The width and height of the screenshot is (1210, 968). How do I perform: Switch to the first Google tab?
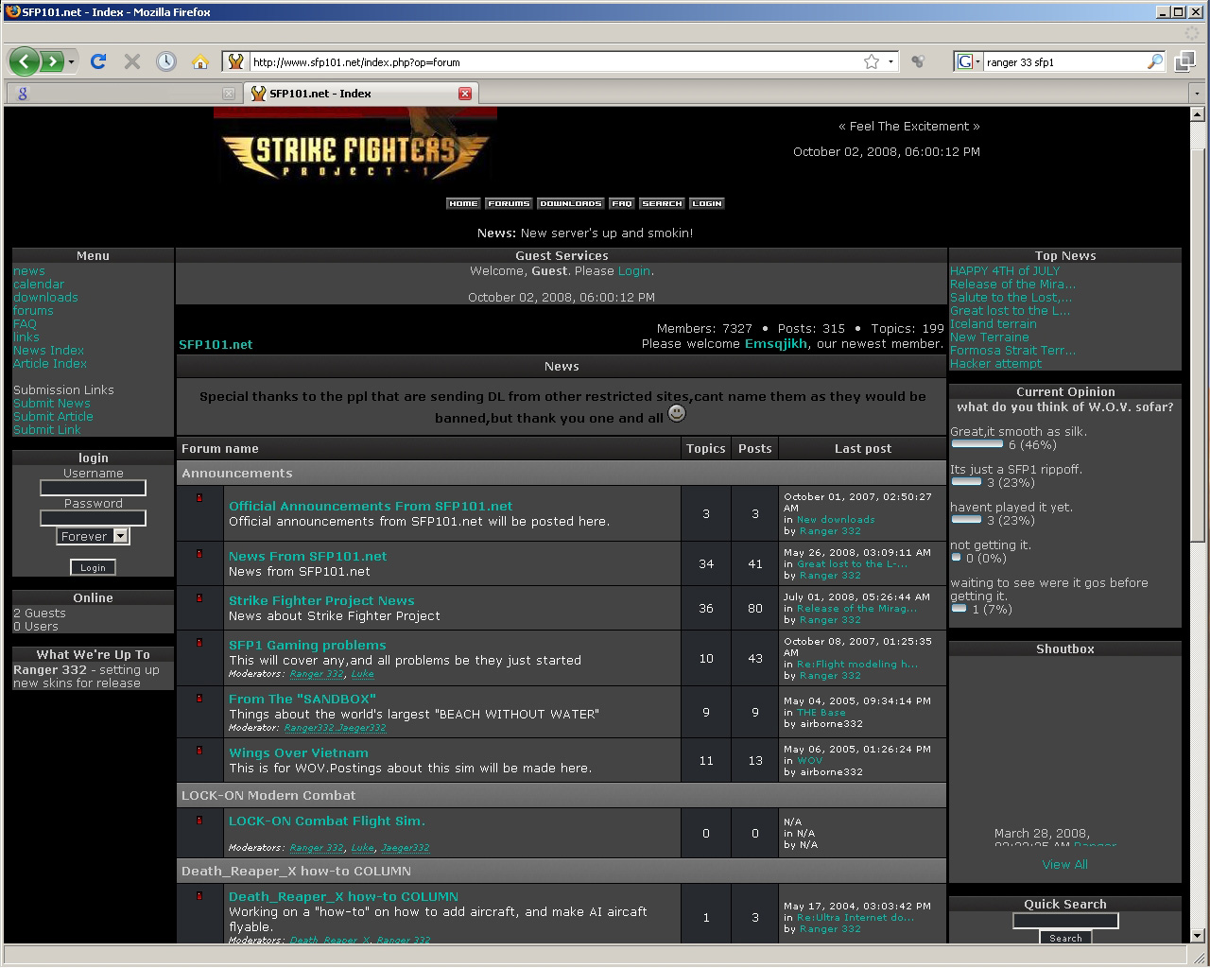123,94
